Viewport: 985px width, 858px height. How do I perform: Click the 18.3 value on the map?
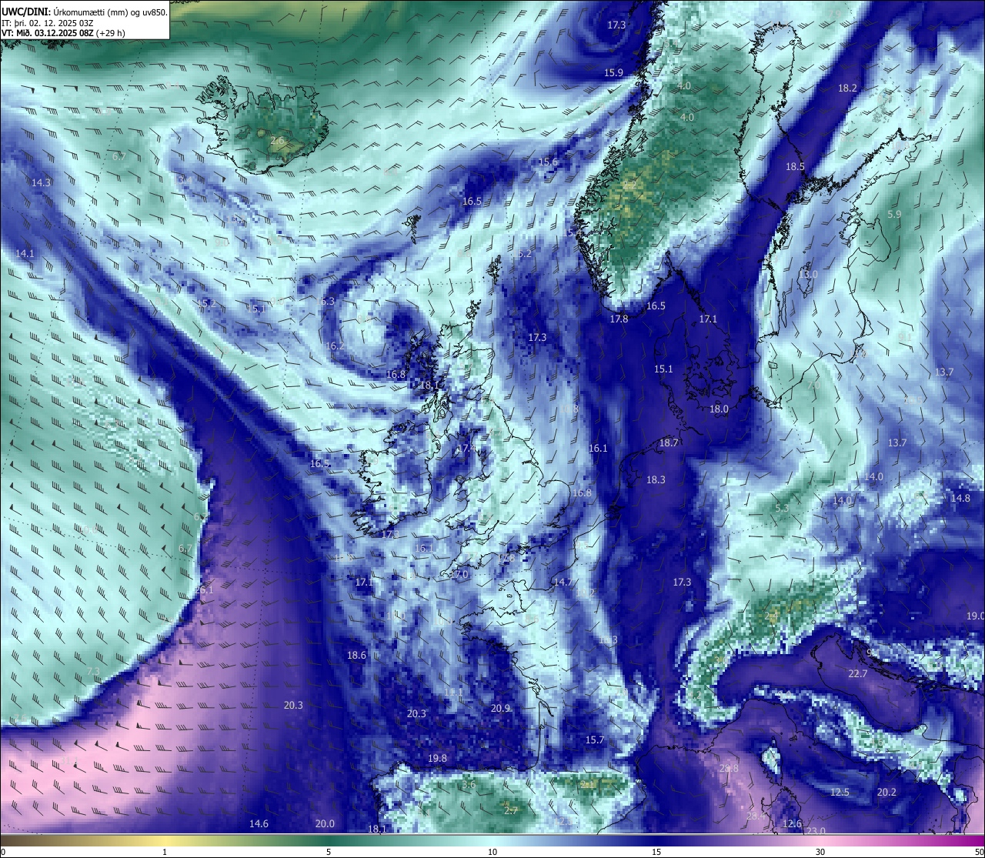tap(656, 480)
